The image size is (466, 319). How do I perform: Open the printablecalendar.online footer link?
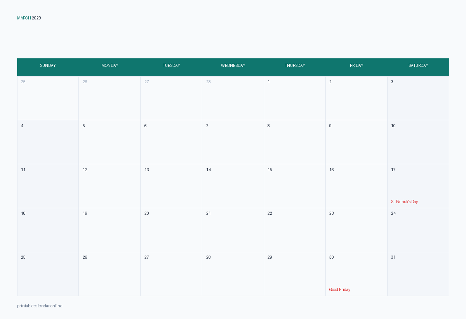pyautogui.click(x=40, y=306)
